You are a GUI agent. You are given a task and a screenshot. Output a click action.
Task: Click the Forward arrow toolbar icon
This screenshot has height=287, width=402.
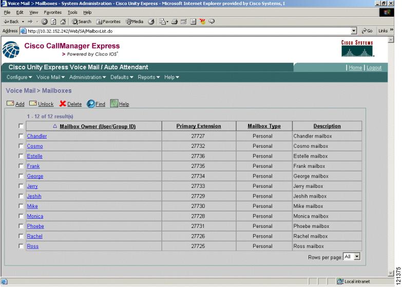30,22
